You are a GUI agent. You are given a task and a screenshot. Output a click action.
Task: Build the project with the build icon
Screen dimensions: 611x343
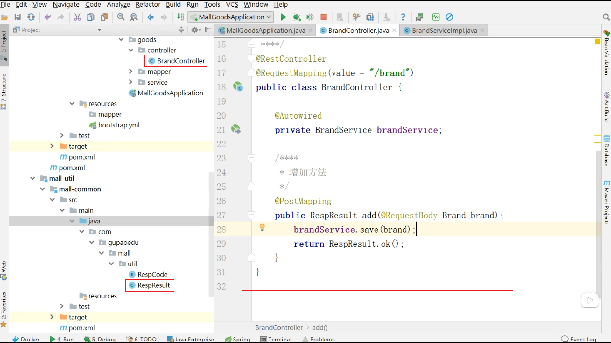[180, 17]
